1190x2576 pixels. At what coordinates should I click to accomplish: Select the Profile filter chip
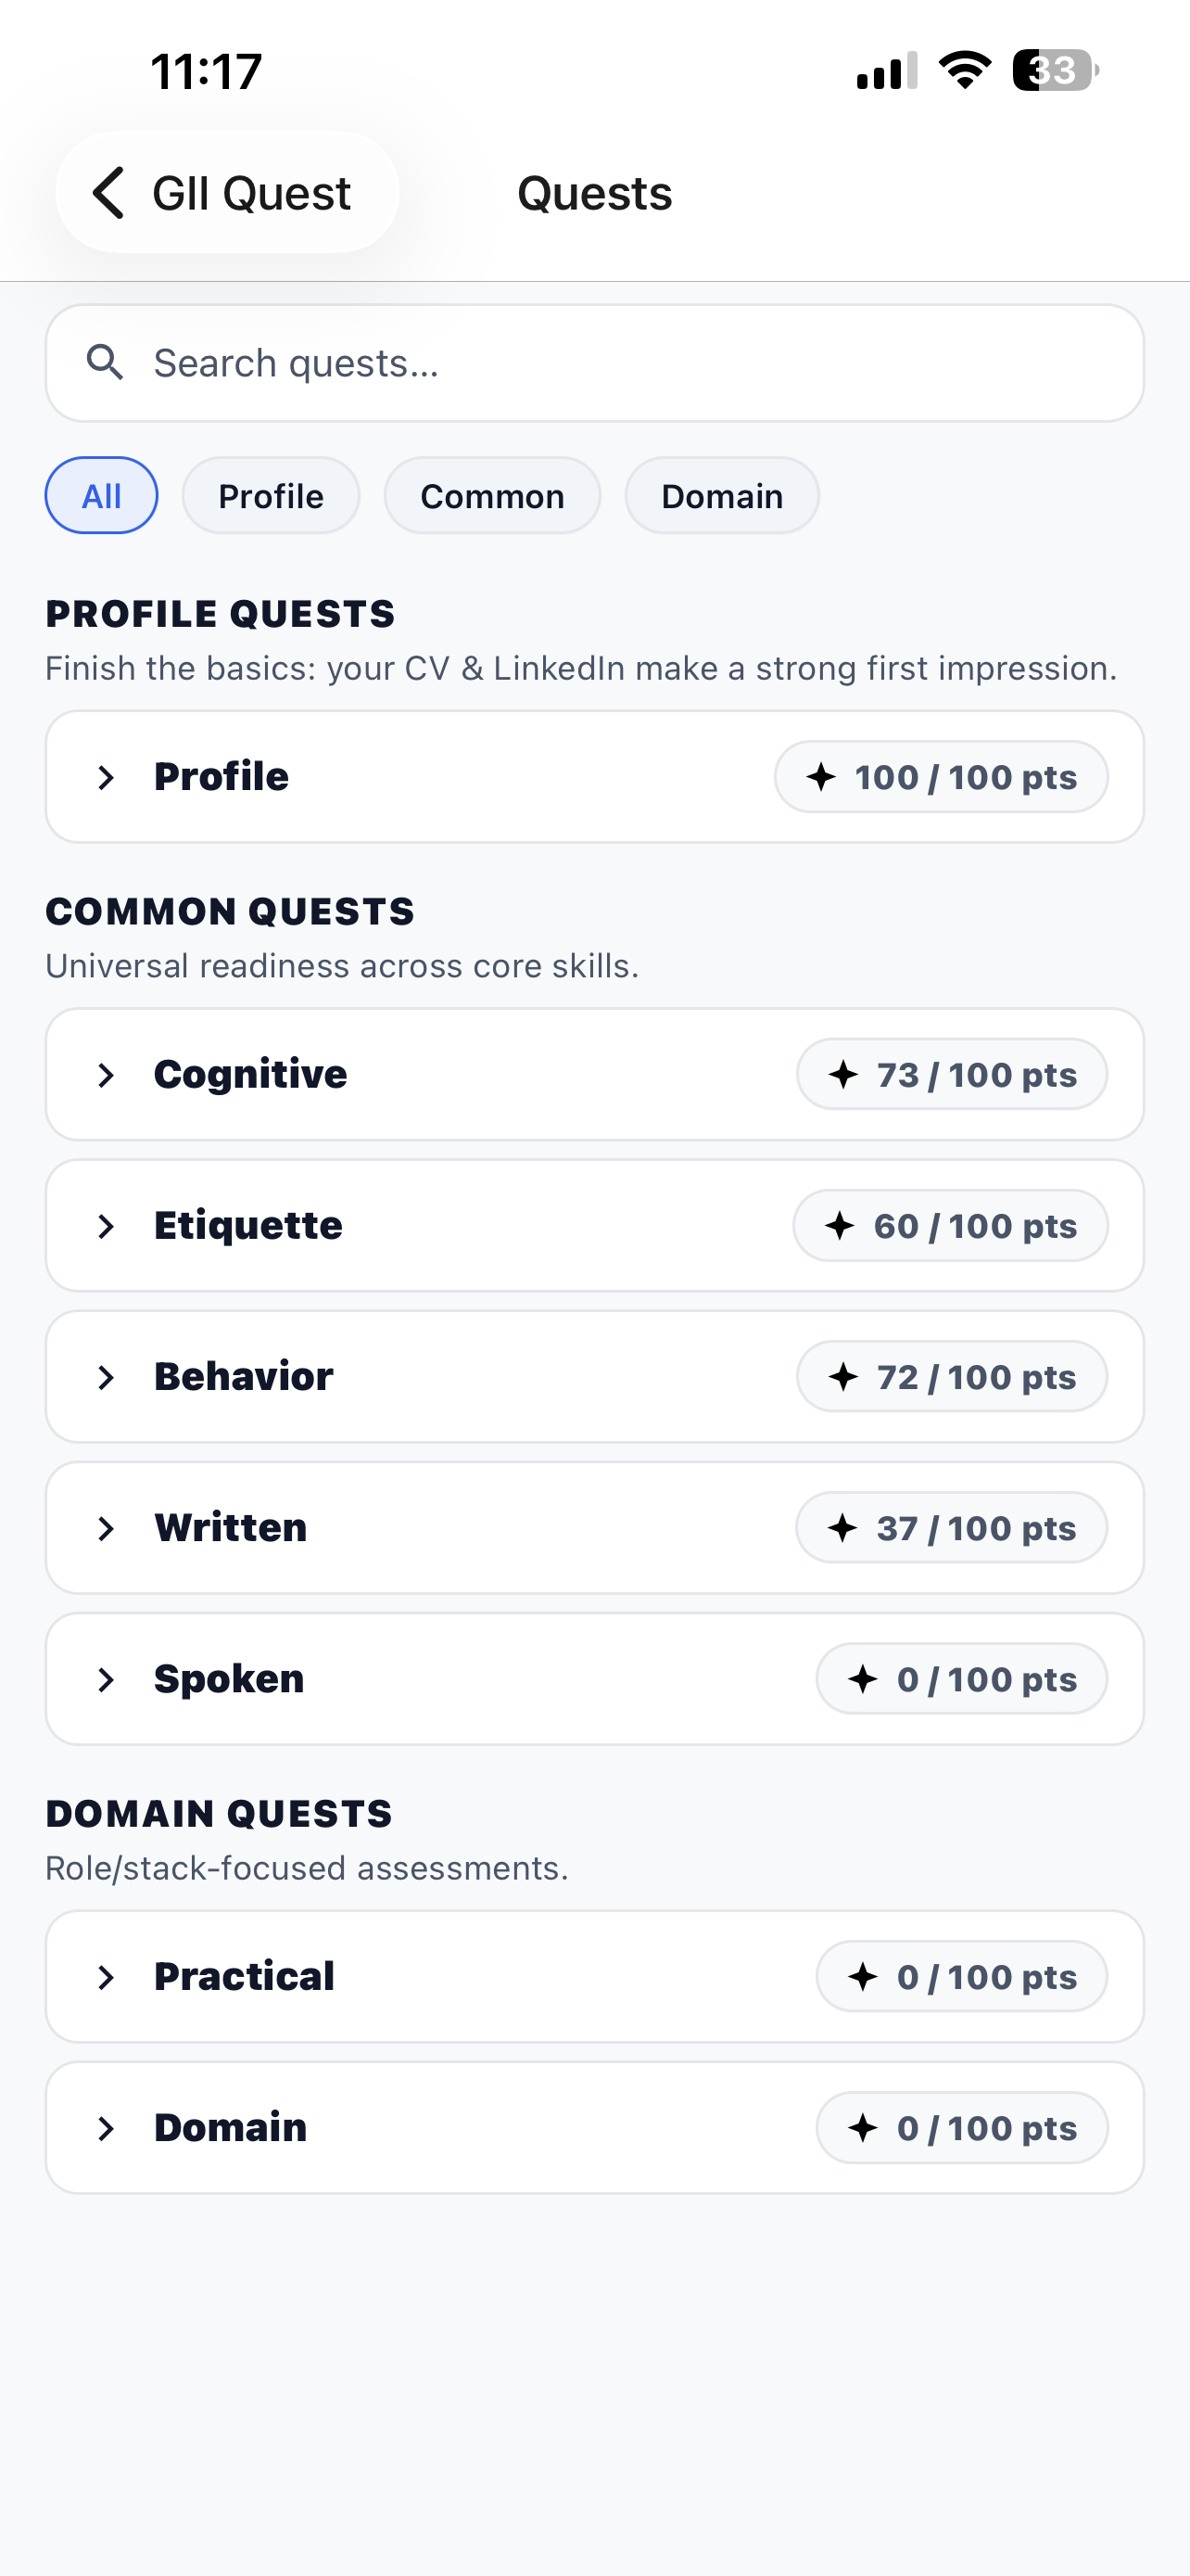[271, 496]
